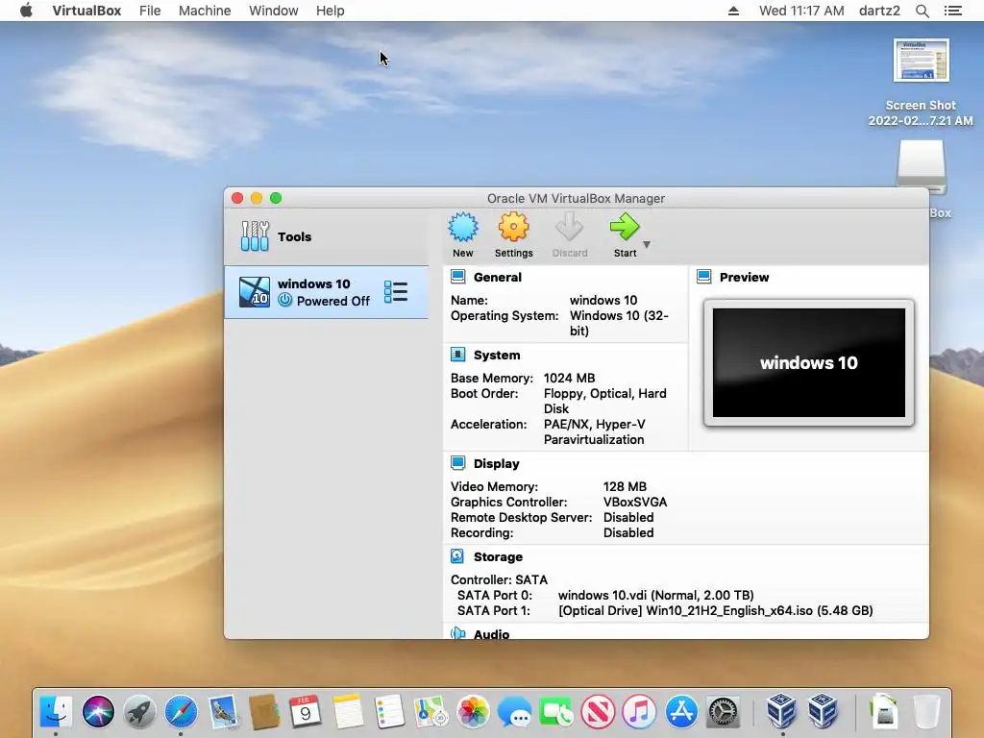Open the Storage settings heading link
This screenshot has height=738, width=984.
coord(498,557)
